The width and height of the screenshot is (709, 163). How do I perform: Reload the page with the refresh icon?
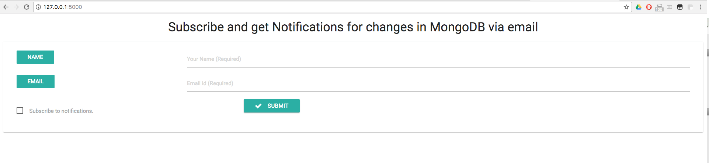[x=27, y=7]
